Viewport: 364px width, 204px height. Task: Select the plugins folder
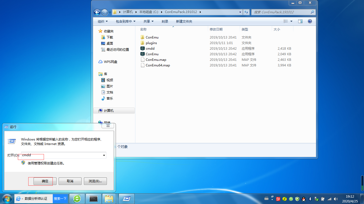[151, 43]
